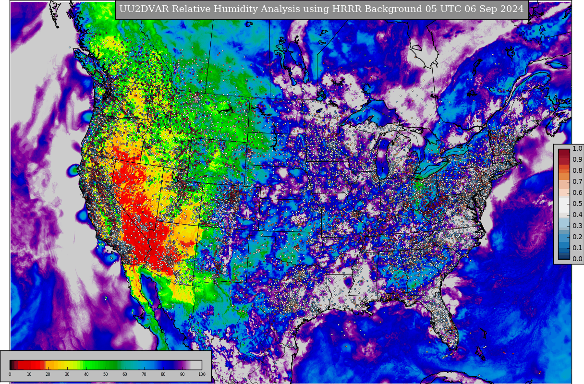
Task: Pick the dark red top swatch on right colorbar
Action: coord(564,152)
